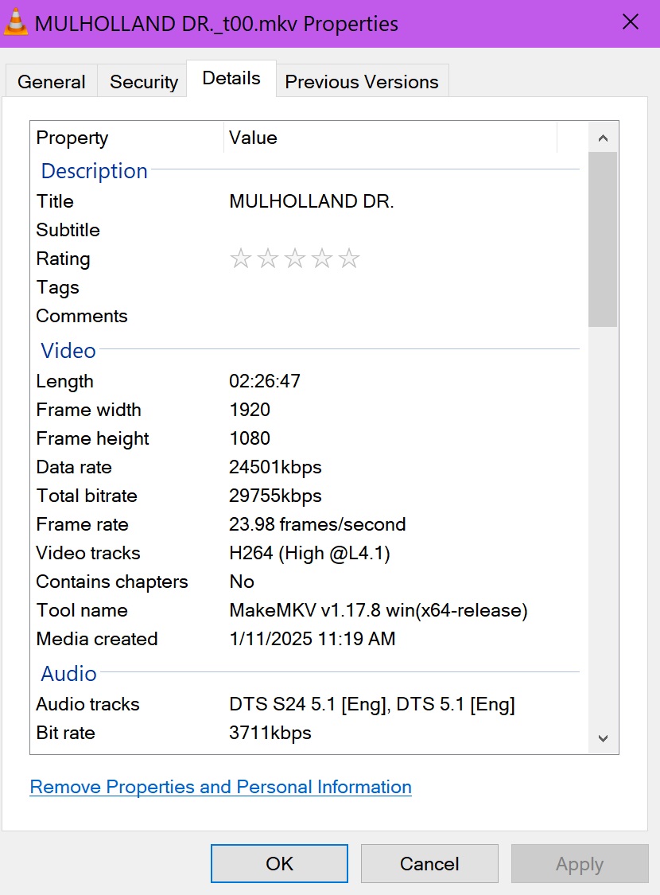
Task: Click the Frame rate property label
Action: click(83, 524)
